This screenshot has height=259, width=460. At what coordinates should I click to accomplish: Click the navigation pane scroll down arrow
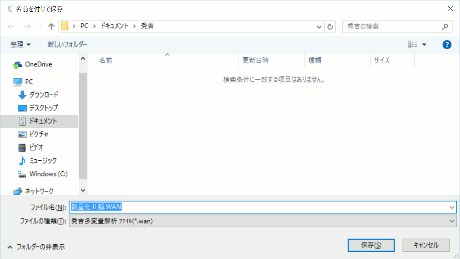point(83,191)
